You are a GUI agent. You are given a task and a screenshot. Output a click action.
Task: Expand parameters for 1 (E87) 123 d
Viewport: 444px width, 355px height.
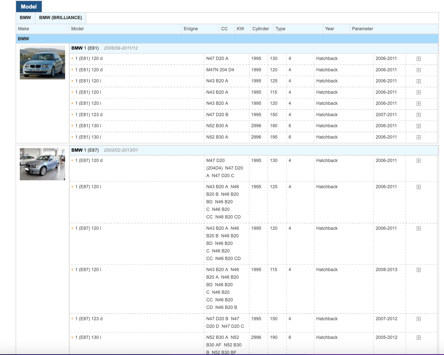click(x=418, y=319)
